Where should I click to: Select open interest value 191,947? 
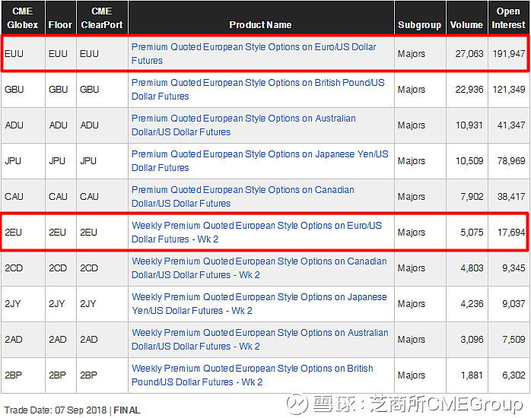pyautogui.click(x=509, y=54)
